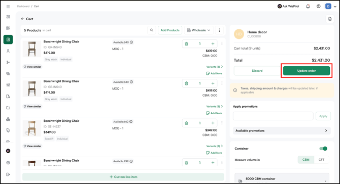The image size is (340, 184).
Task: Open the coins payments icon in sidebar
Action: (x=8, y=74)
